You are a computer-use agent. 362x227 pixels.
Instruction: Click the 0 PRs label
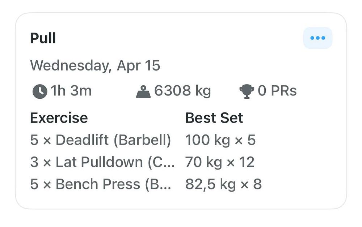pyautogui.click(x=277, y=91)
